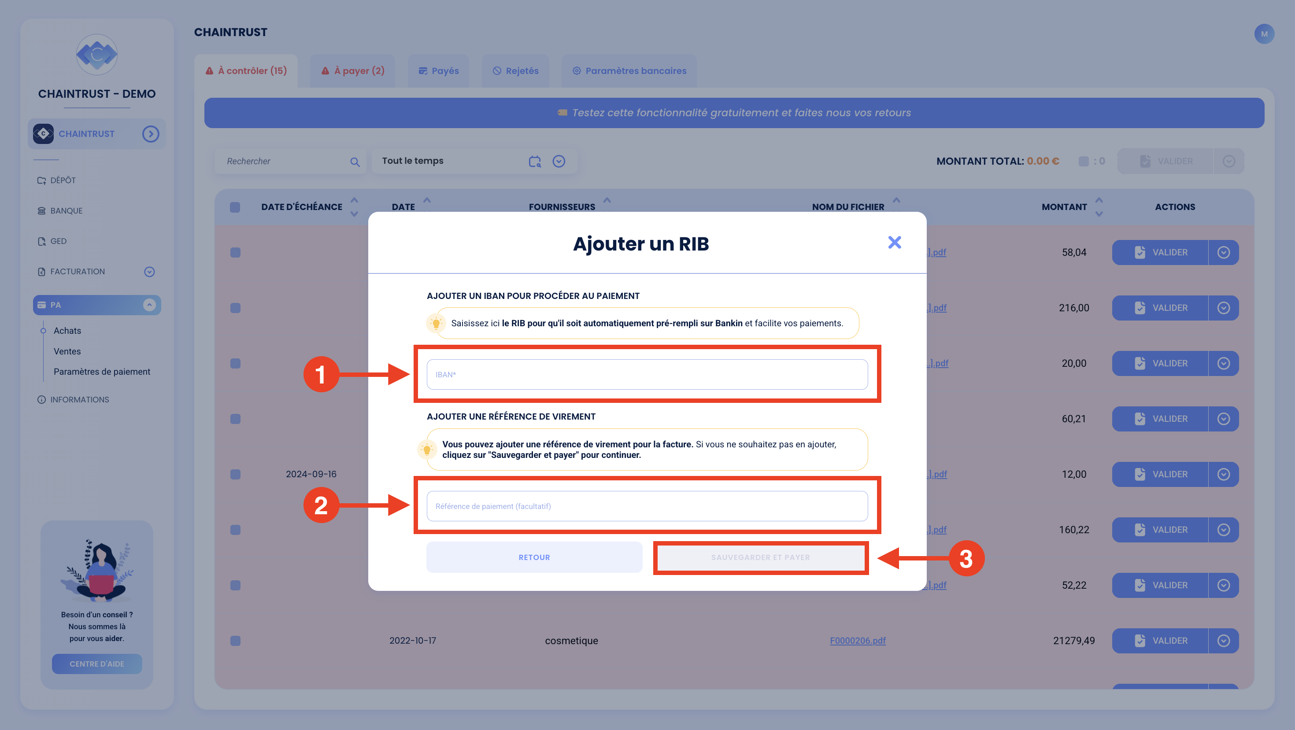Check the row with amount 58,04

tap(235, 252)
